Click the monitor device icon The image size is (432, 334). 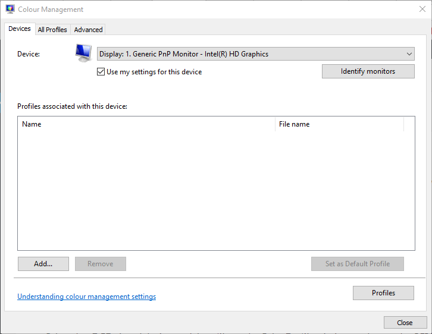[83, 53]
